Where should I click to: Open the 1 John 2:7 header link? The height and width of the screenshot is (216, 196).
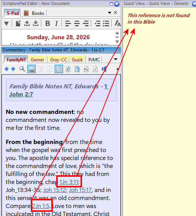point(21,94)
